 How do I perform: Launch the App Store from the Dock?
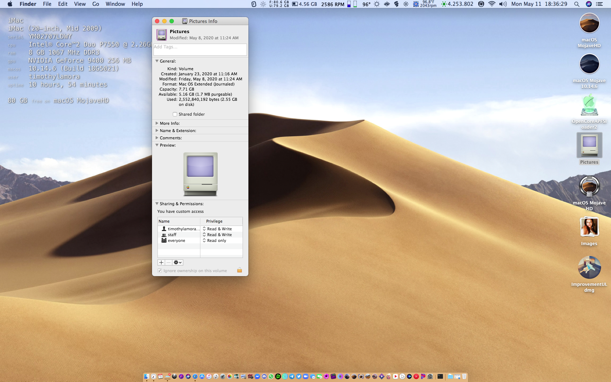[x=202, y=376]
